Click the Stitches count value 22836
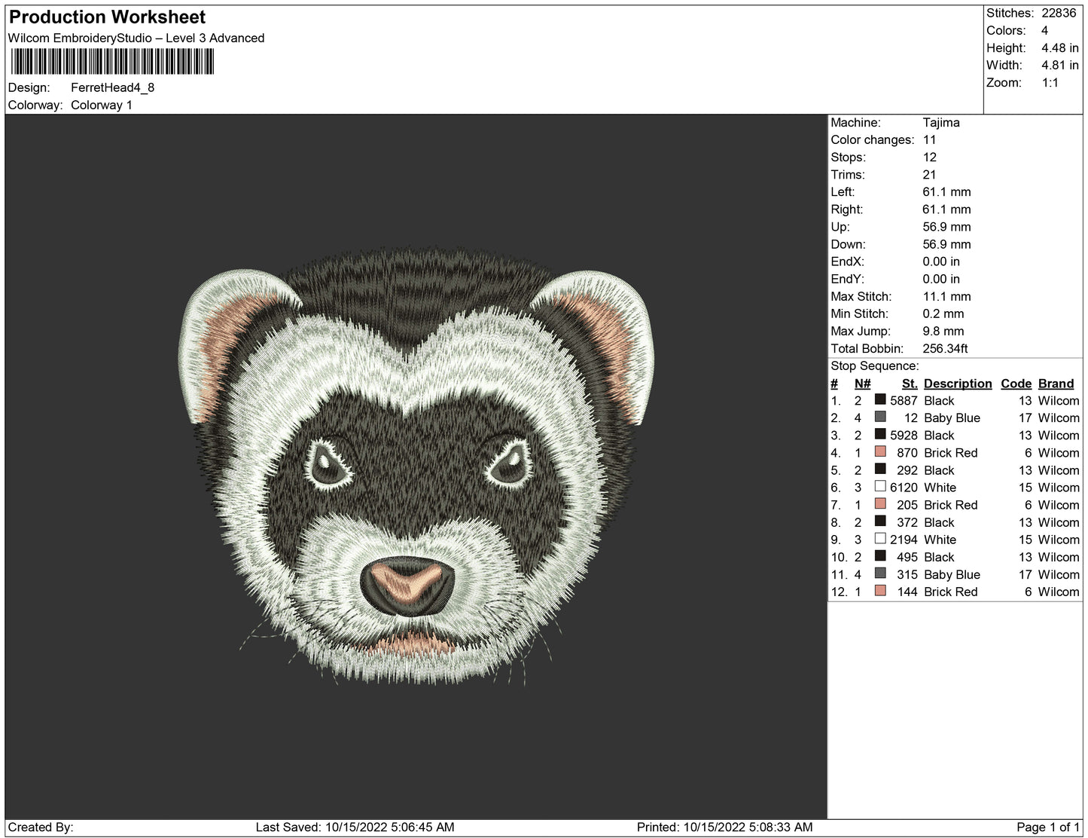1088x838 pixels. (1059, 13)
